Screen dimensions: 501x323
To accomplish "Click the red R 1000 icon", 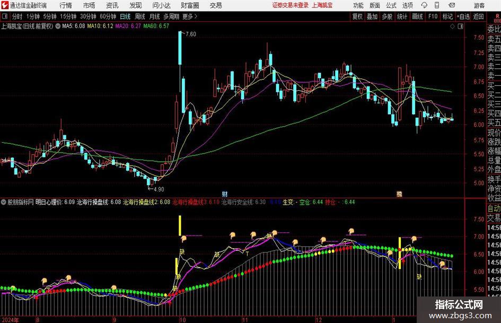I will pos(497,19).
